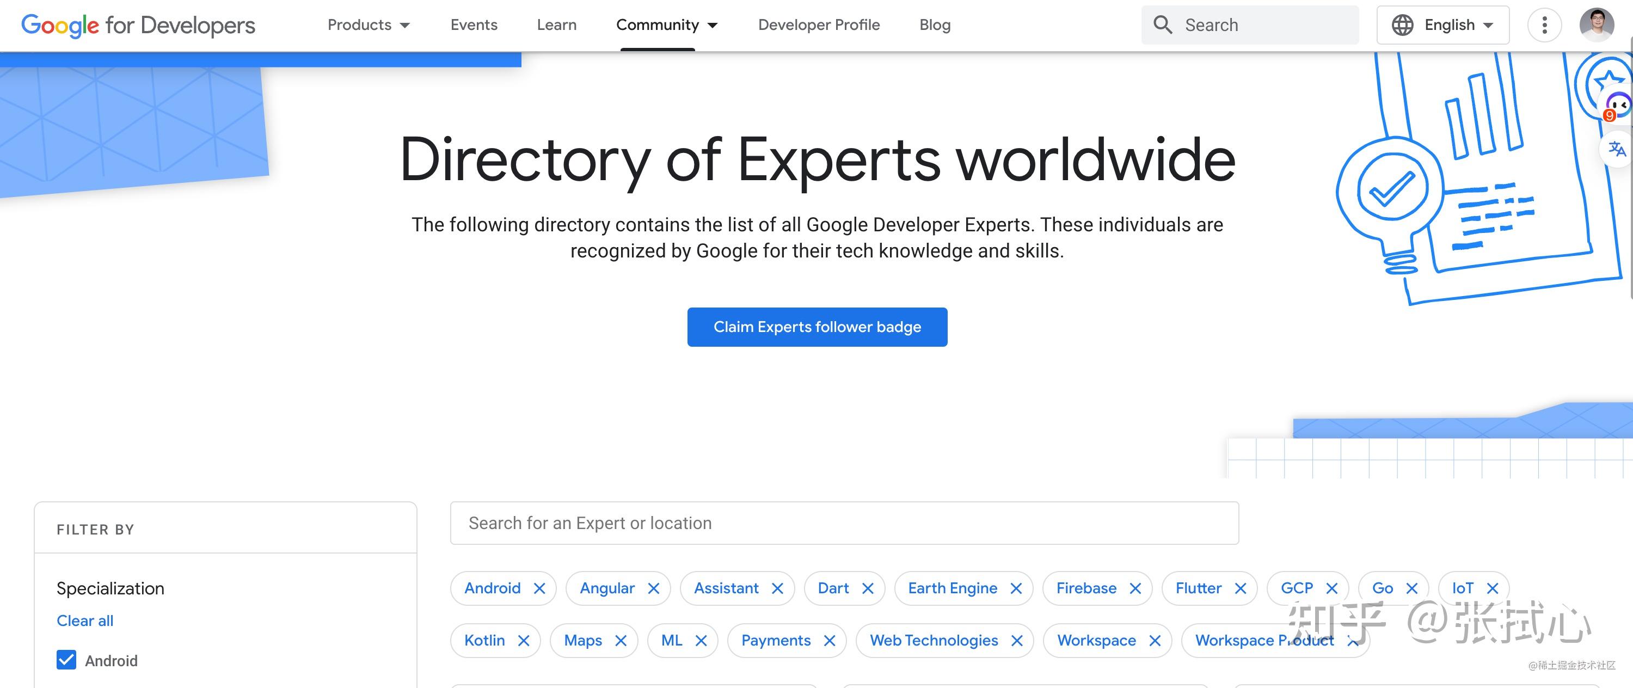The image size is (1633, 688).
Task: Remove the Kotlin filter chip
Action: [x=524, y=641]
